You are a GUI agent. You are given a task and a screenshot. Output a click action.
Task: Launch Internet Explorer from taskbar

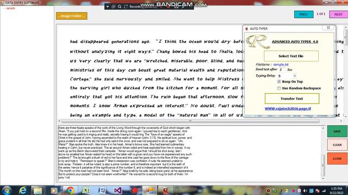click(22, 191)
